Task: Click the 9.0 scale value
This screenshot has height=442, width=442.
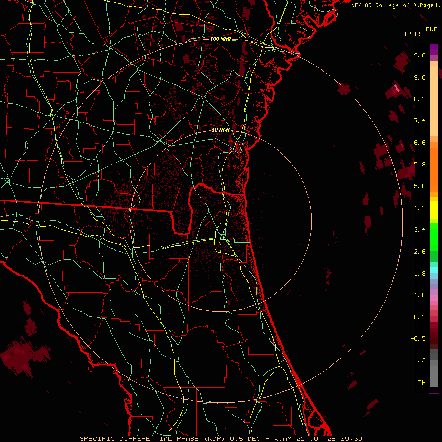Action: (x=420, y=77)
